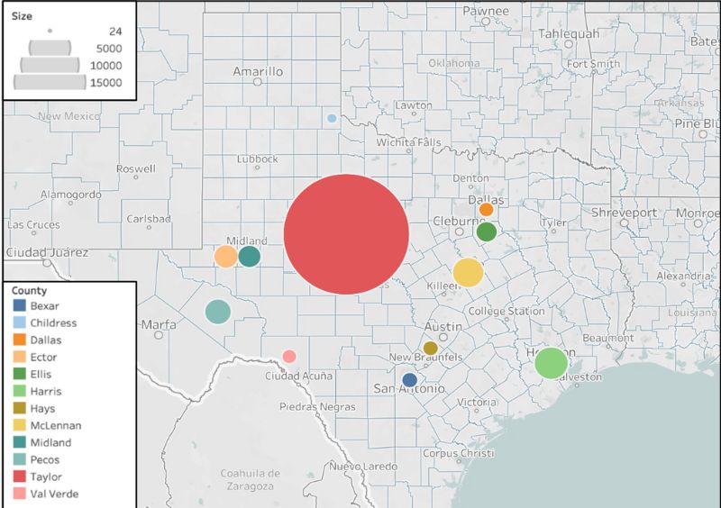The height and width of the screenshot is (508, 721).
Task: Click the Corpus Christi label on map
Action: point(458,453)
